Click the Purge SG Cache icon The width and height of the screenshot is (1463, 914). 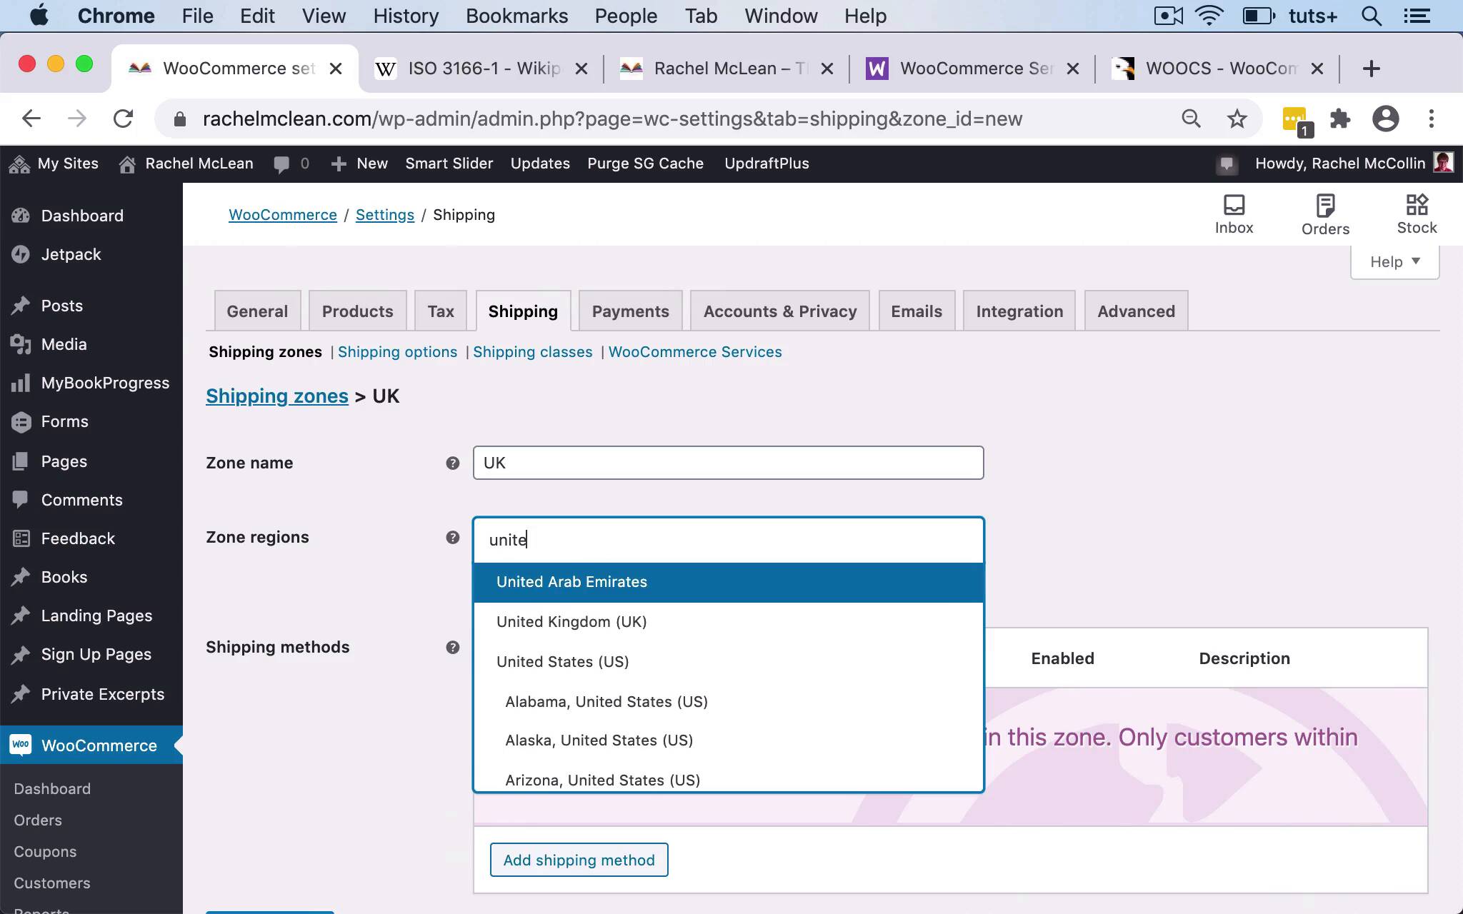(644, 162)
